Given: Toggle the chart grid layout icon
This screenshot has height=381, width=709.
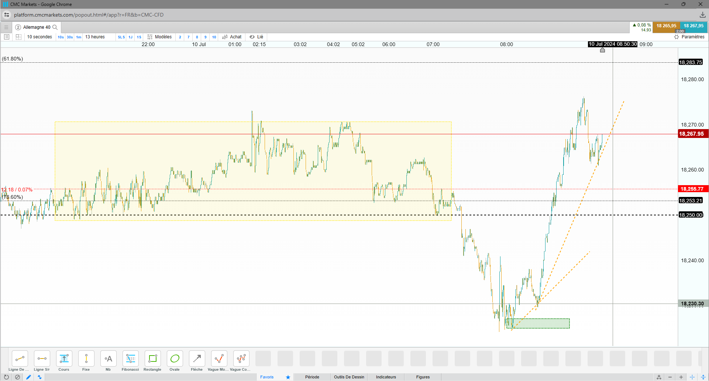Looking at the screenshot, I should point(18,37).
